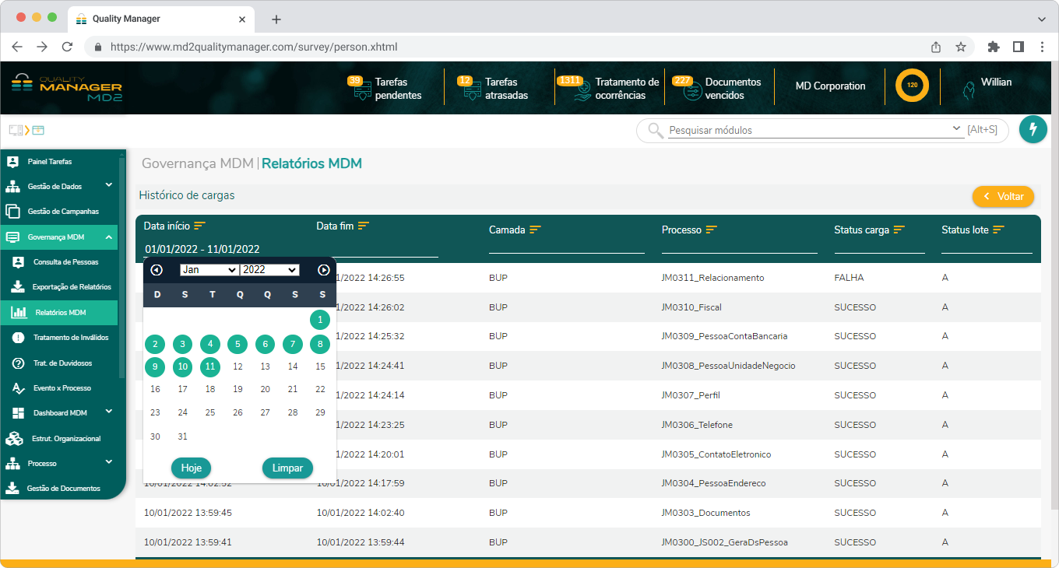This screenshot has height=568, width=1059.
Task: Click the sort icon next to Status carga
Action: [899, 230]
